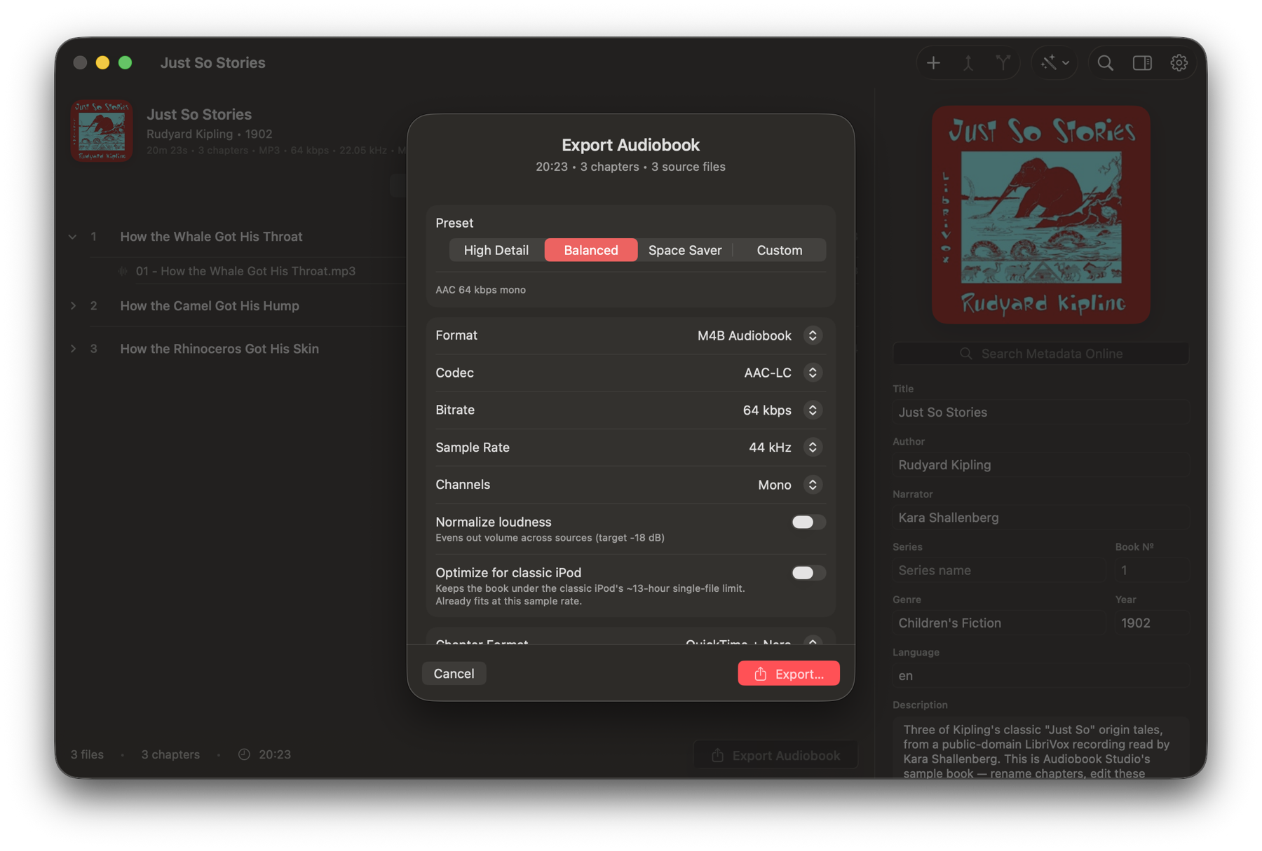Click the add (plus) toolbar icon

933,63
